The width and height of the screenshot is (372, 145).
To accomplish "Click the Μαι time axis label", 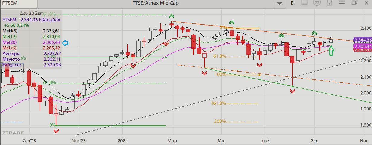I will [x=222, y=140].
